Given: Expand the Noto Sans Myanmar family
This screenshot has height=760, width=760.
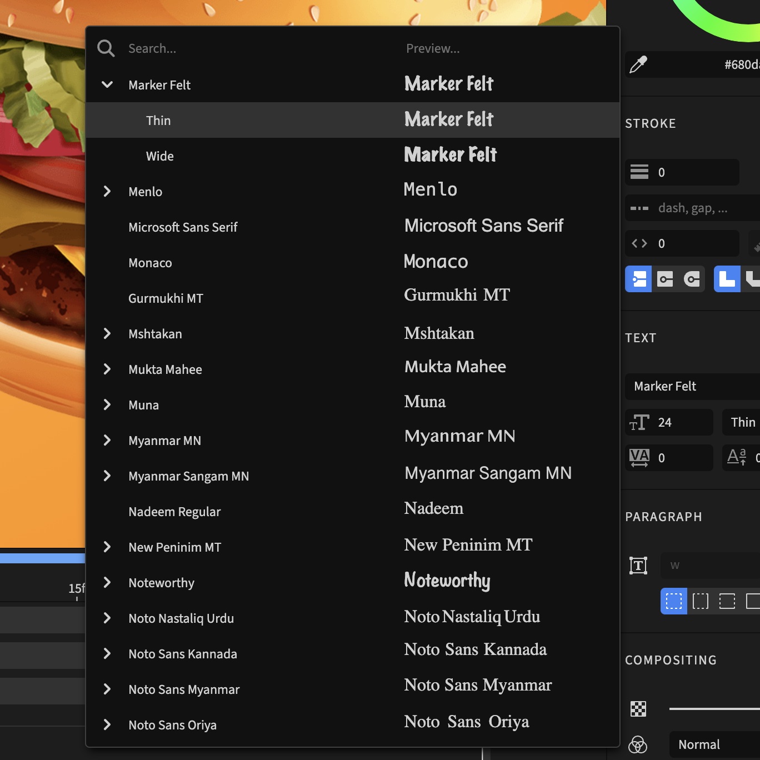Looking at the screenshot, I should [107, 689].
